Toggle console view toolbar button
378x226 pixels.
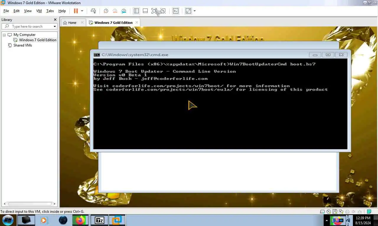pos(176,11)
